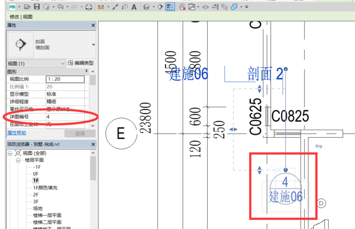Collapse the 图形 properties group
This screenshot has width=355, height=229.
coord(86,71)
